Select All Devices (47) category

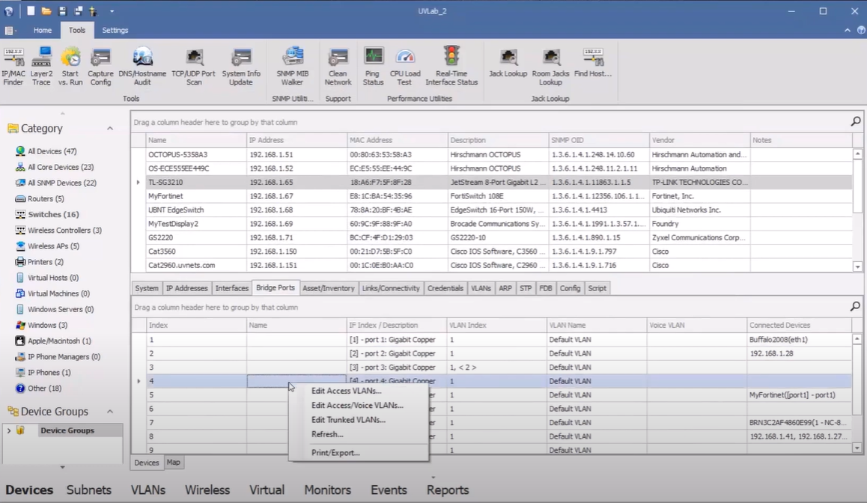(x=52, y=151)
